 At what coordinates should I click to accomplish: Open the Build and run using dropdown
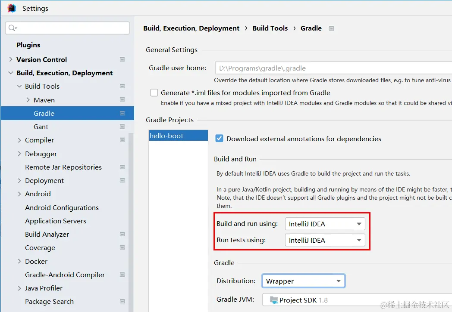point(325,224)
